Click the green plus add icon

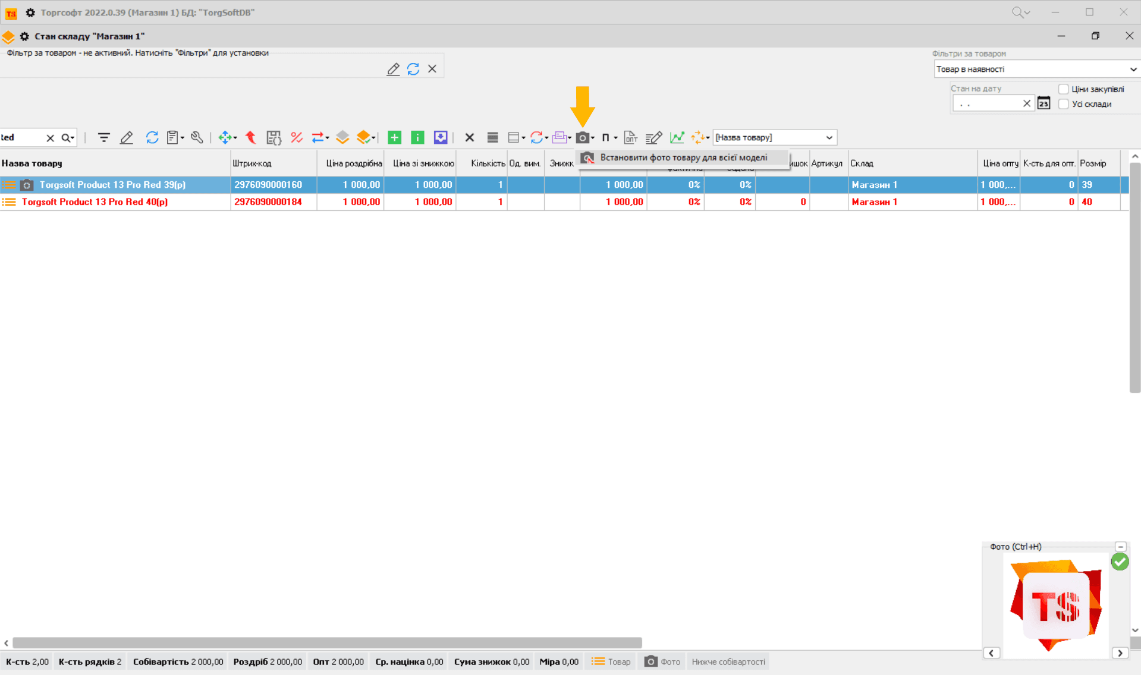pyautogui.click(x=394, y=137)
